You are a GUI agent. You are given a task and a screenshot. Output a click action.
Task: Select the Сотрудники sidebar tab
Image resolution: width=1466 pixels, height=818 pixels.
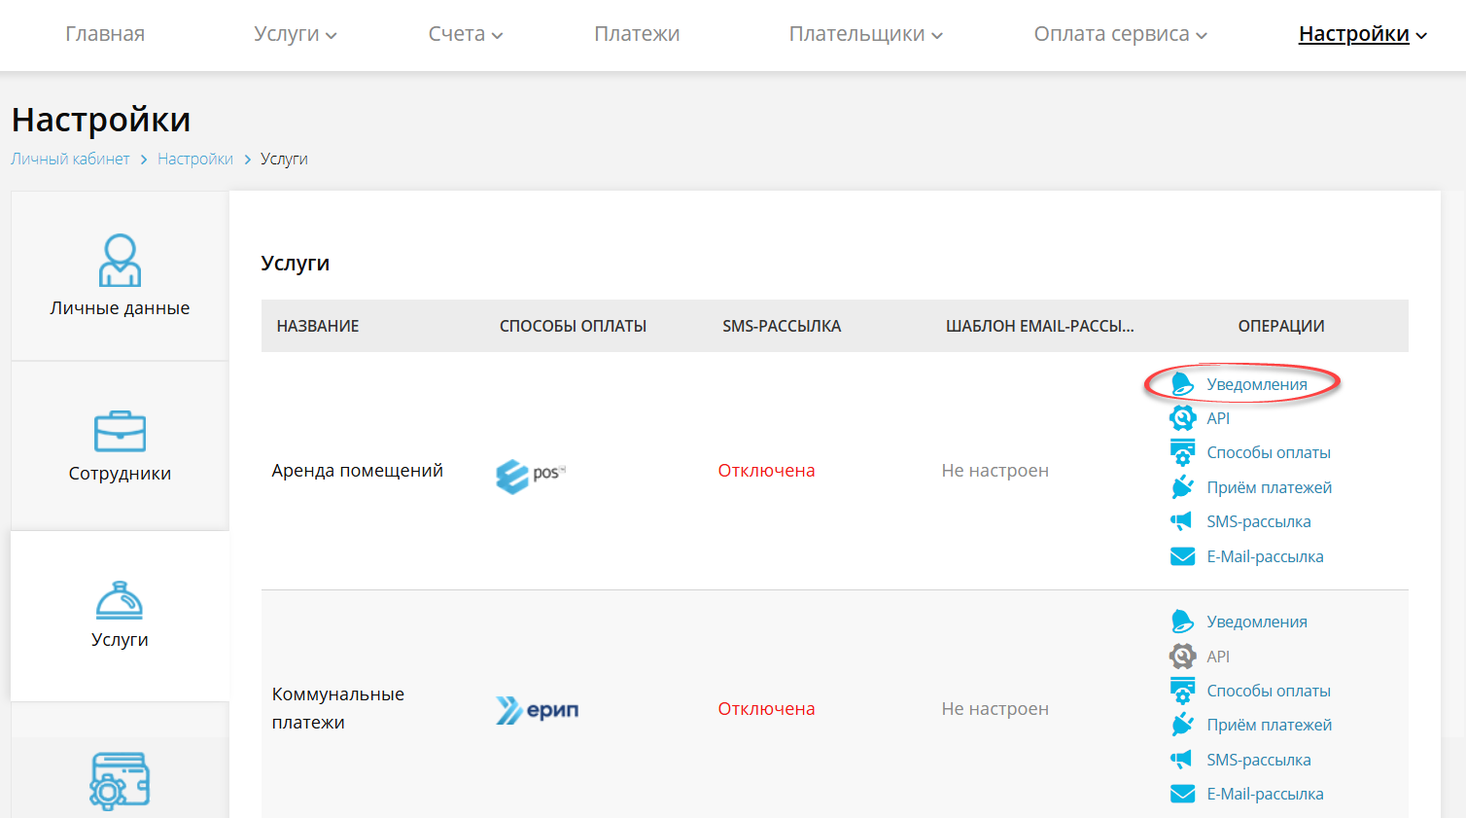pos(120,446)
